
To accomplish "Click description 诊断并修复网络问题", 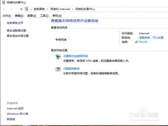I will tap(91, 74).
